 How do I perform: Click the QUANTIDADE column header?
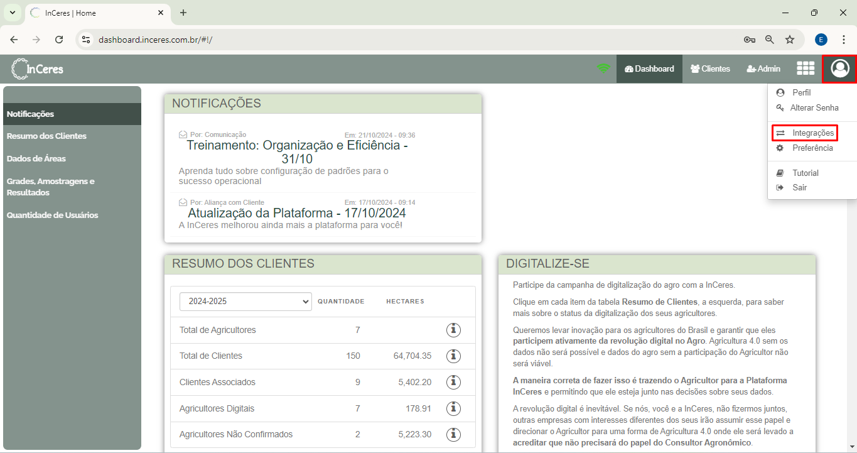341,302
